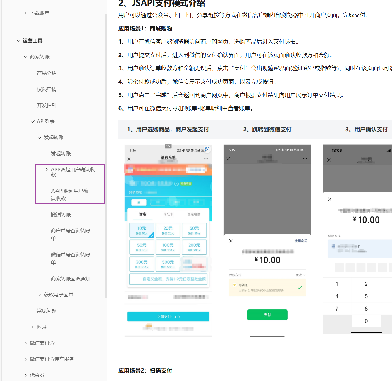Close icon in phone screenshot 2 header
The image size is (392, 381).
coord(228,159)
